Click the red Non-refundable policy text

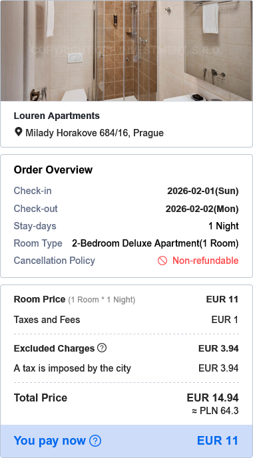point(205,261)
